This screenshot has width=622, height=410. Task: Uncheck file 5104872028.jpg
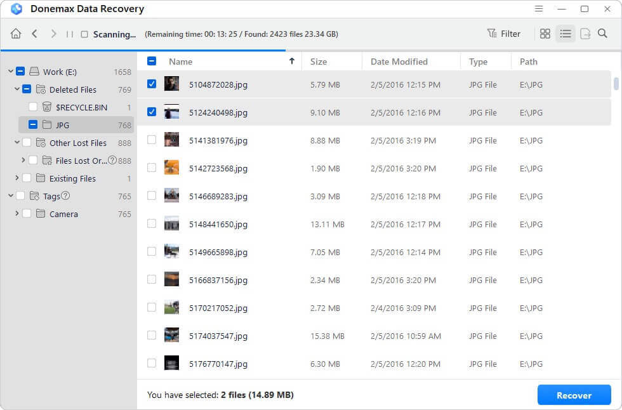[x=152, y=84]
